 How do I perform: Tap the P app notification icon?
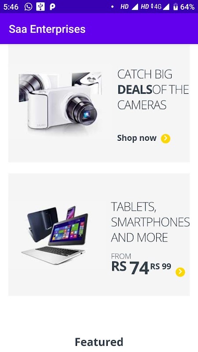[52, 7]
